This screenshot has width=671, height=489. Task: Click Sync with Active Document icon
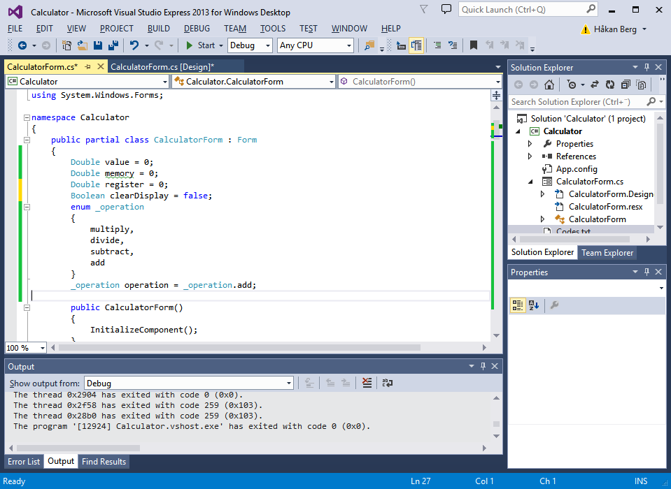pyautogui.click(x=595, y=85)
